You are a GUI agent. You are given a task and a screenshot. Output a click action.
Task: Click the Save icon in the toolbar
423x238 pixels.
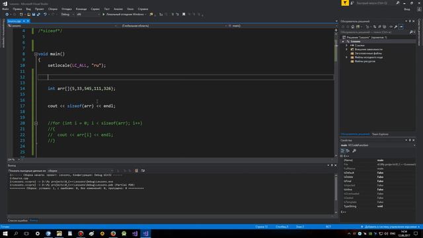tap(34, 15)
